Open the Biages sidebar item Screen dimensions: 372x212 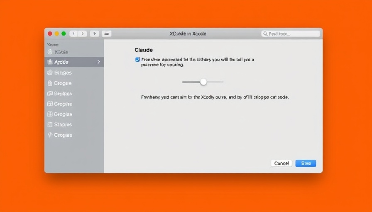point(74,72)
